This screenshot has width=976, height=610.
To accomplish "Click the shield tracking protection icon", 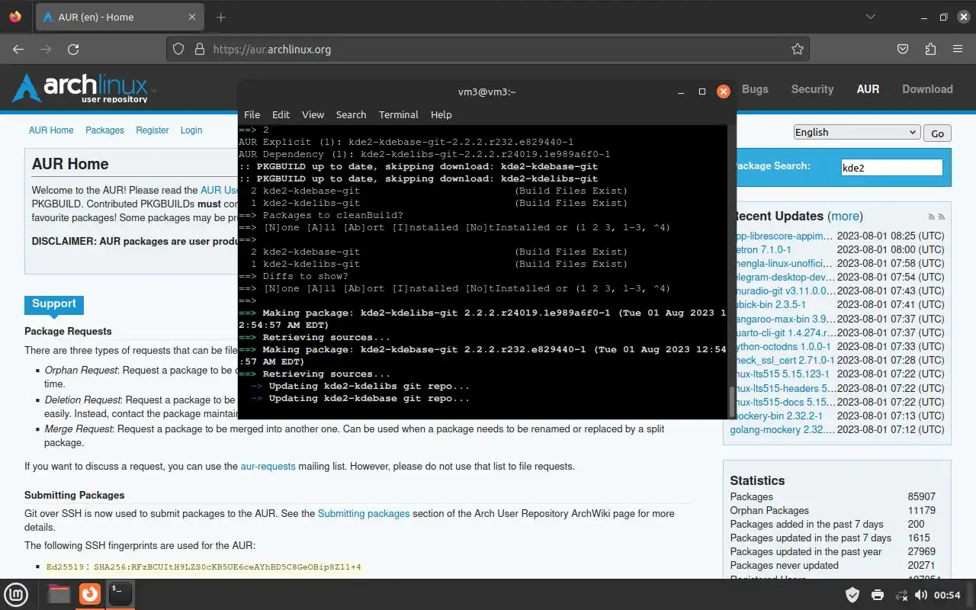I will click(x=178, y=49).
